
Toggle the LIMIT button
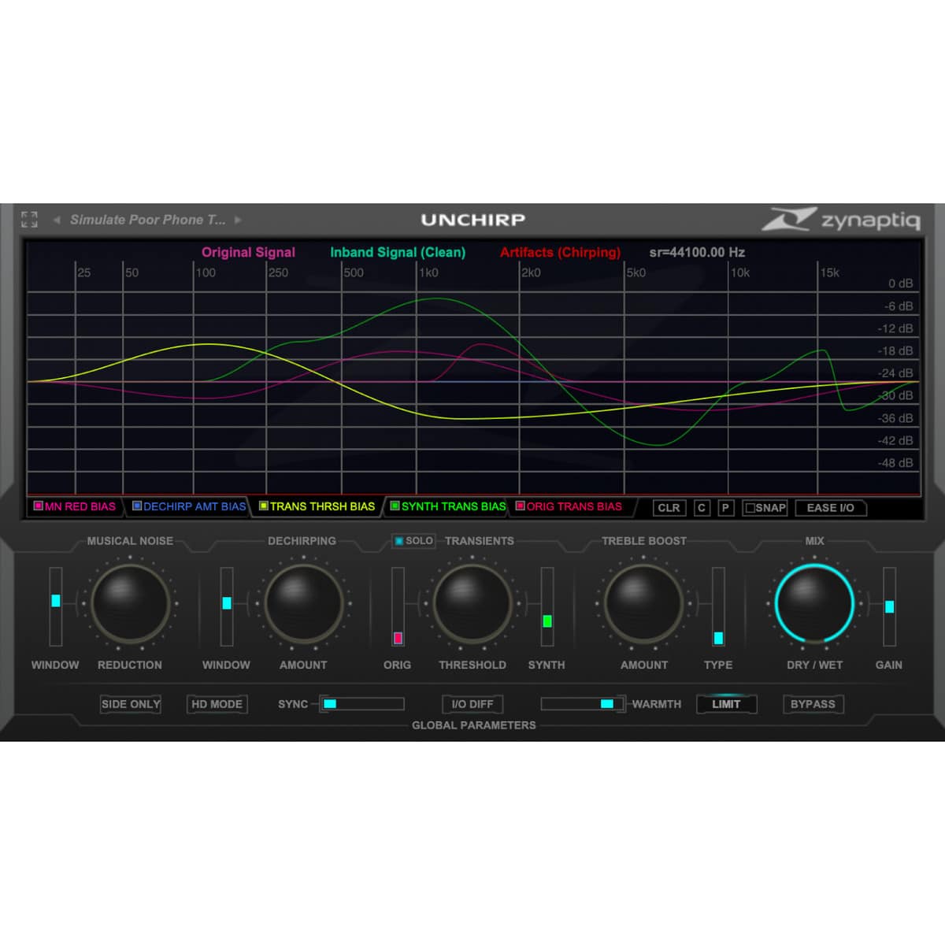726,704
